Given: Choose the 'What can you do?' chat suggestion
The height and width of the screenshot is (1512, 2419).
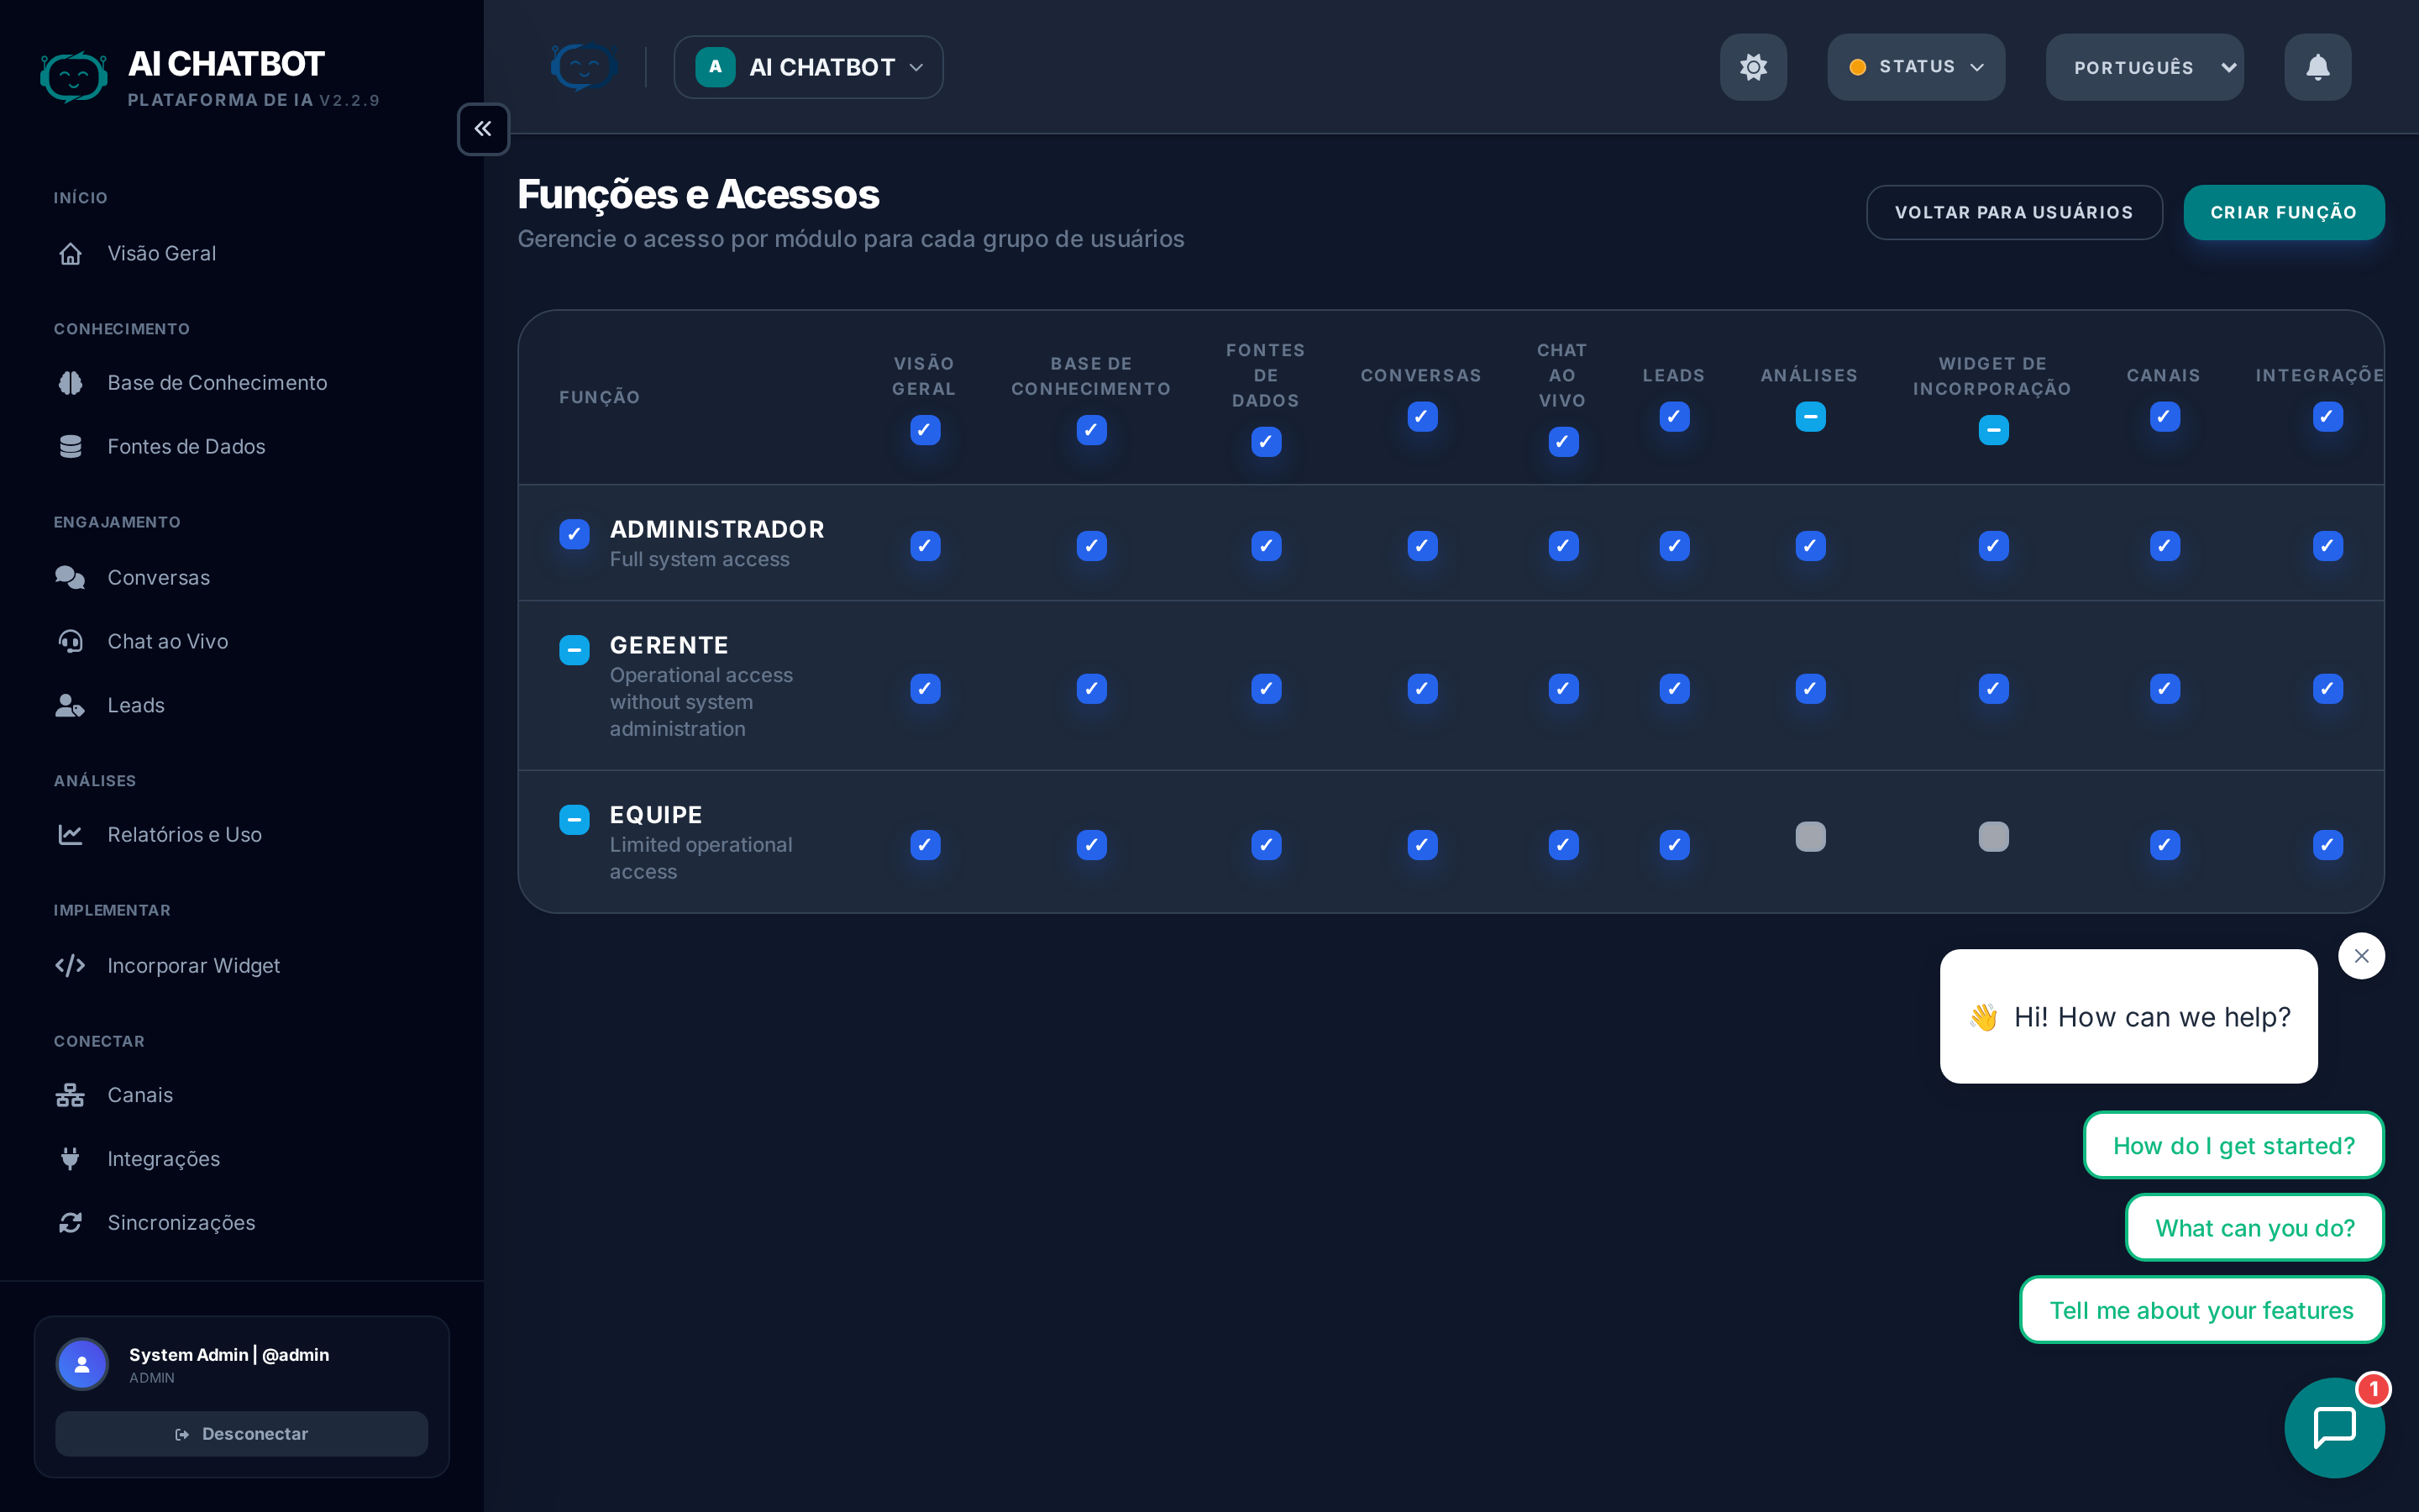Looking at the screenshot, I should [x=2255, y=1227].
